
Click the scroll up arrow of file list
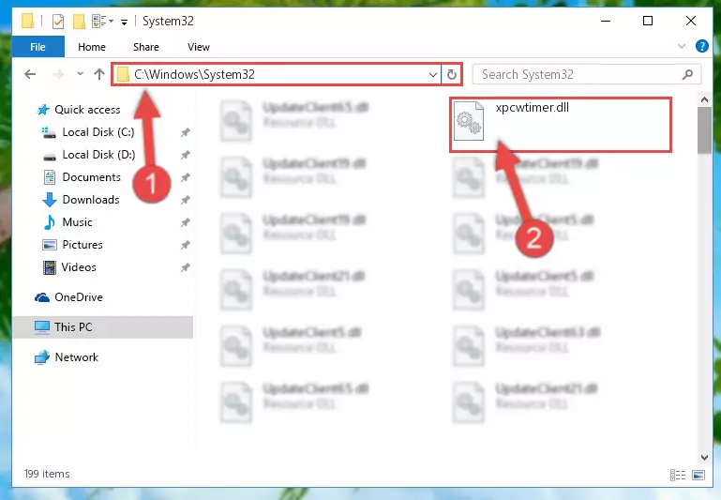pos(704,99)
